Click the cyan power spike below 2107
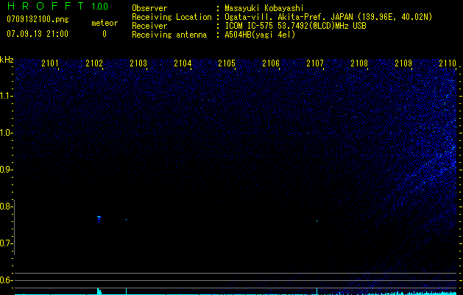 (317, 291)
